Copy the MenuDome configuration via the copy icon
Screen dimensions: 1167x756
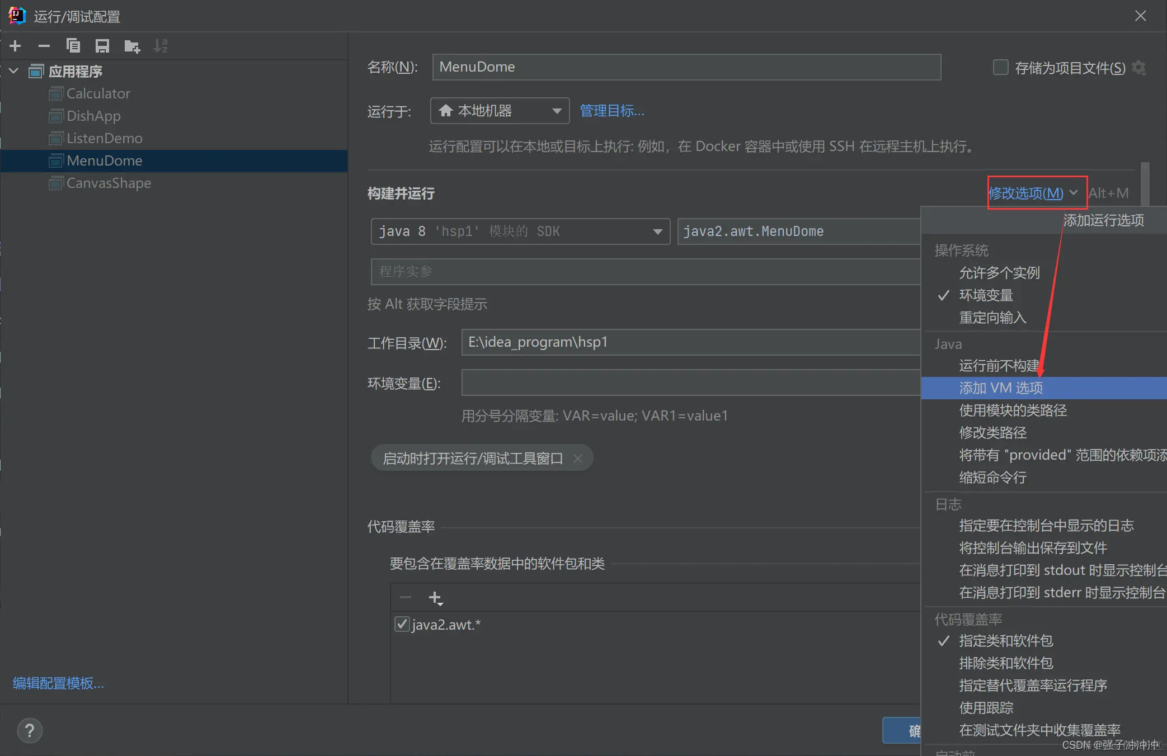pyautogui.click(x=73, y=45)
